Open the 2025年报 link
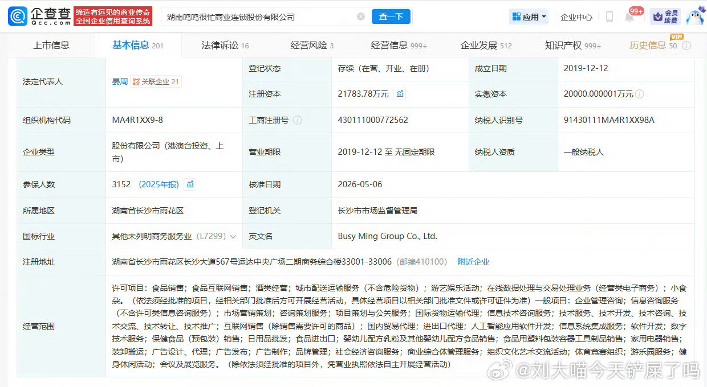The image size is (707, 387). 159,184
